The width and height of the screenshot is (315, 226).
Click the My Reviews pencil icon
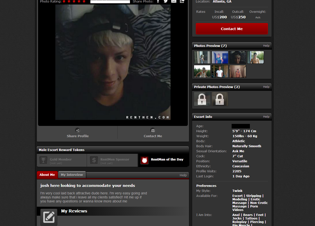point(49,217)
